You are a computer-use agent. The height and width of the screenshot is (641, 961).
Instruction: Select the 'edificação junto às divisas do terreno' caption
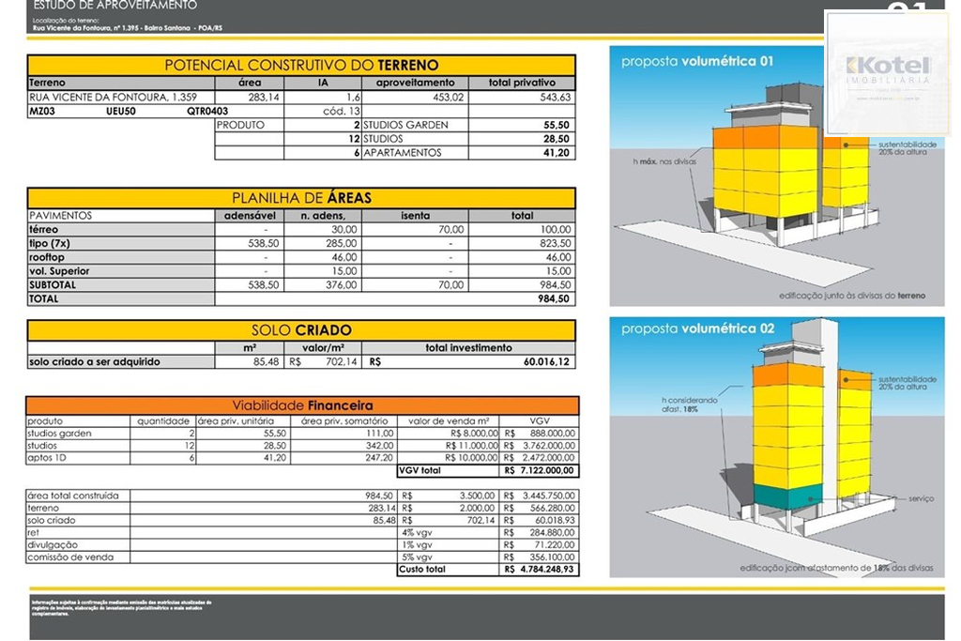[852, 296]
